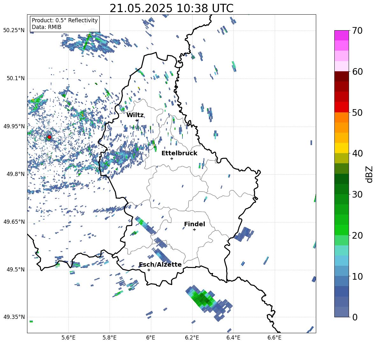
Task: Click the colorbar tick value 0
Action: point(355,317)
